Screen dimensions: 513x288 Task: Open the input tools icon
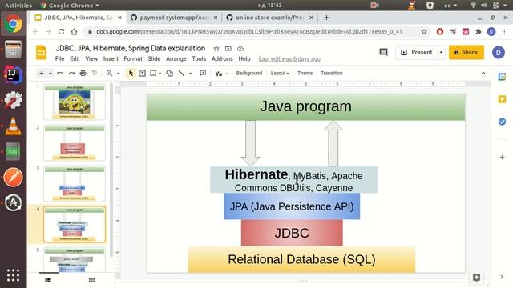click(219, 74)
